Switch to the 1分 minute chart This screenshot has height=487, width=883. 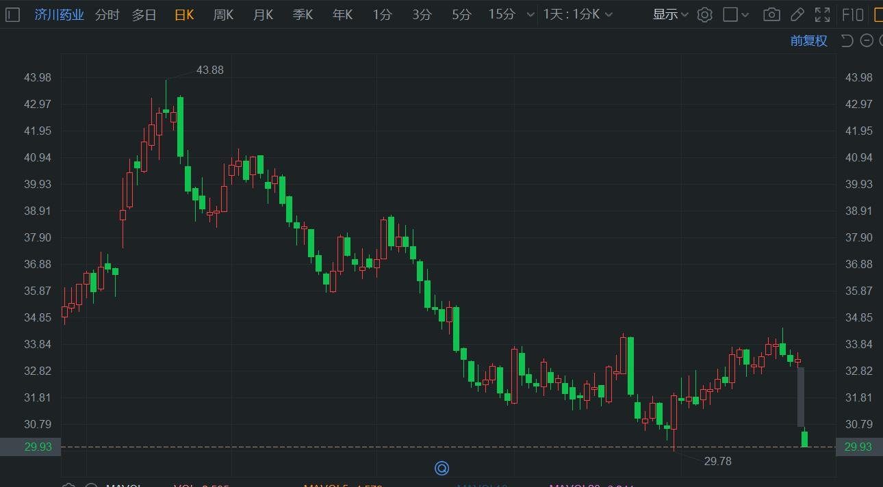click(x=382, y=14)
